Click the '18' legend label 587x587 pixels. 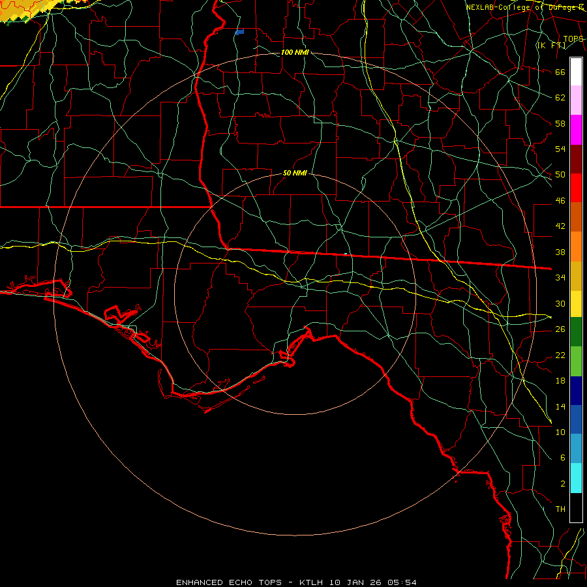coord(560,381)
